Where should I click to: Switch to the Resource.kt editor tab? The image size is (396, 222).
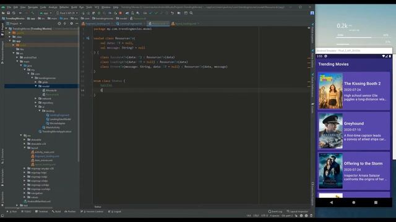pos(158,23)
